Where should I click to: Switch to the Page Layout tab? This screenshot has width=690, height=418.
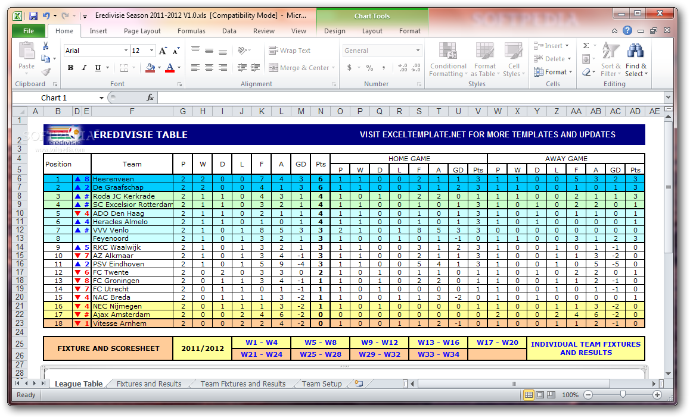pos(142,31)
